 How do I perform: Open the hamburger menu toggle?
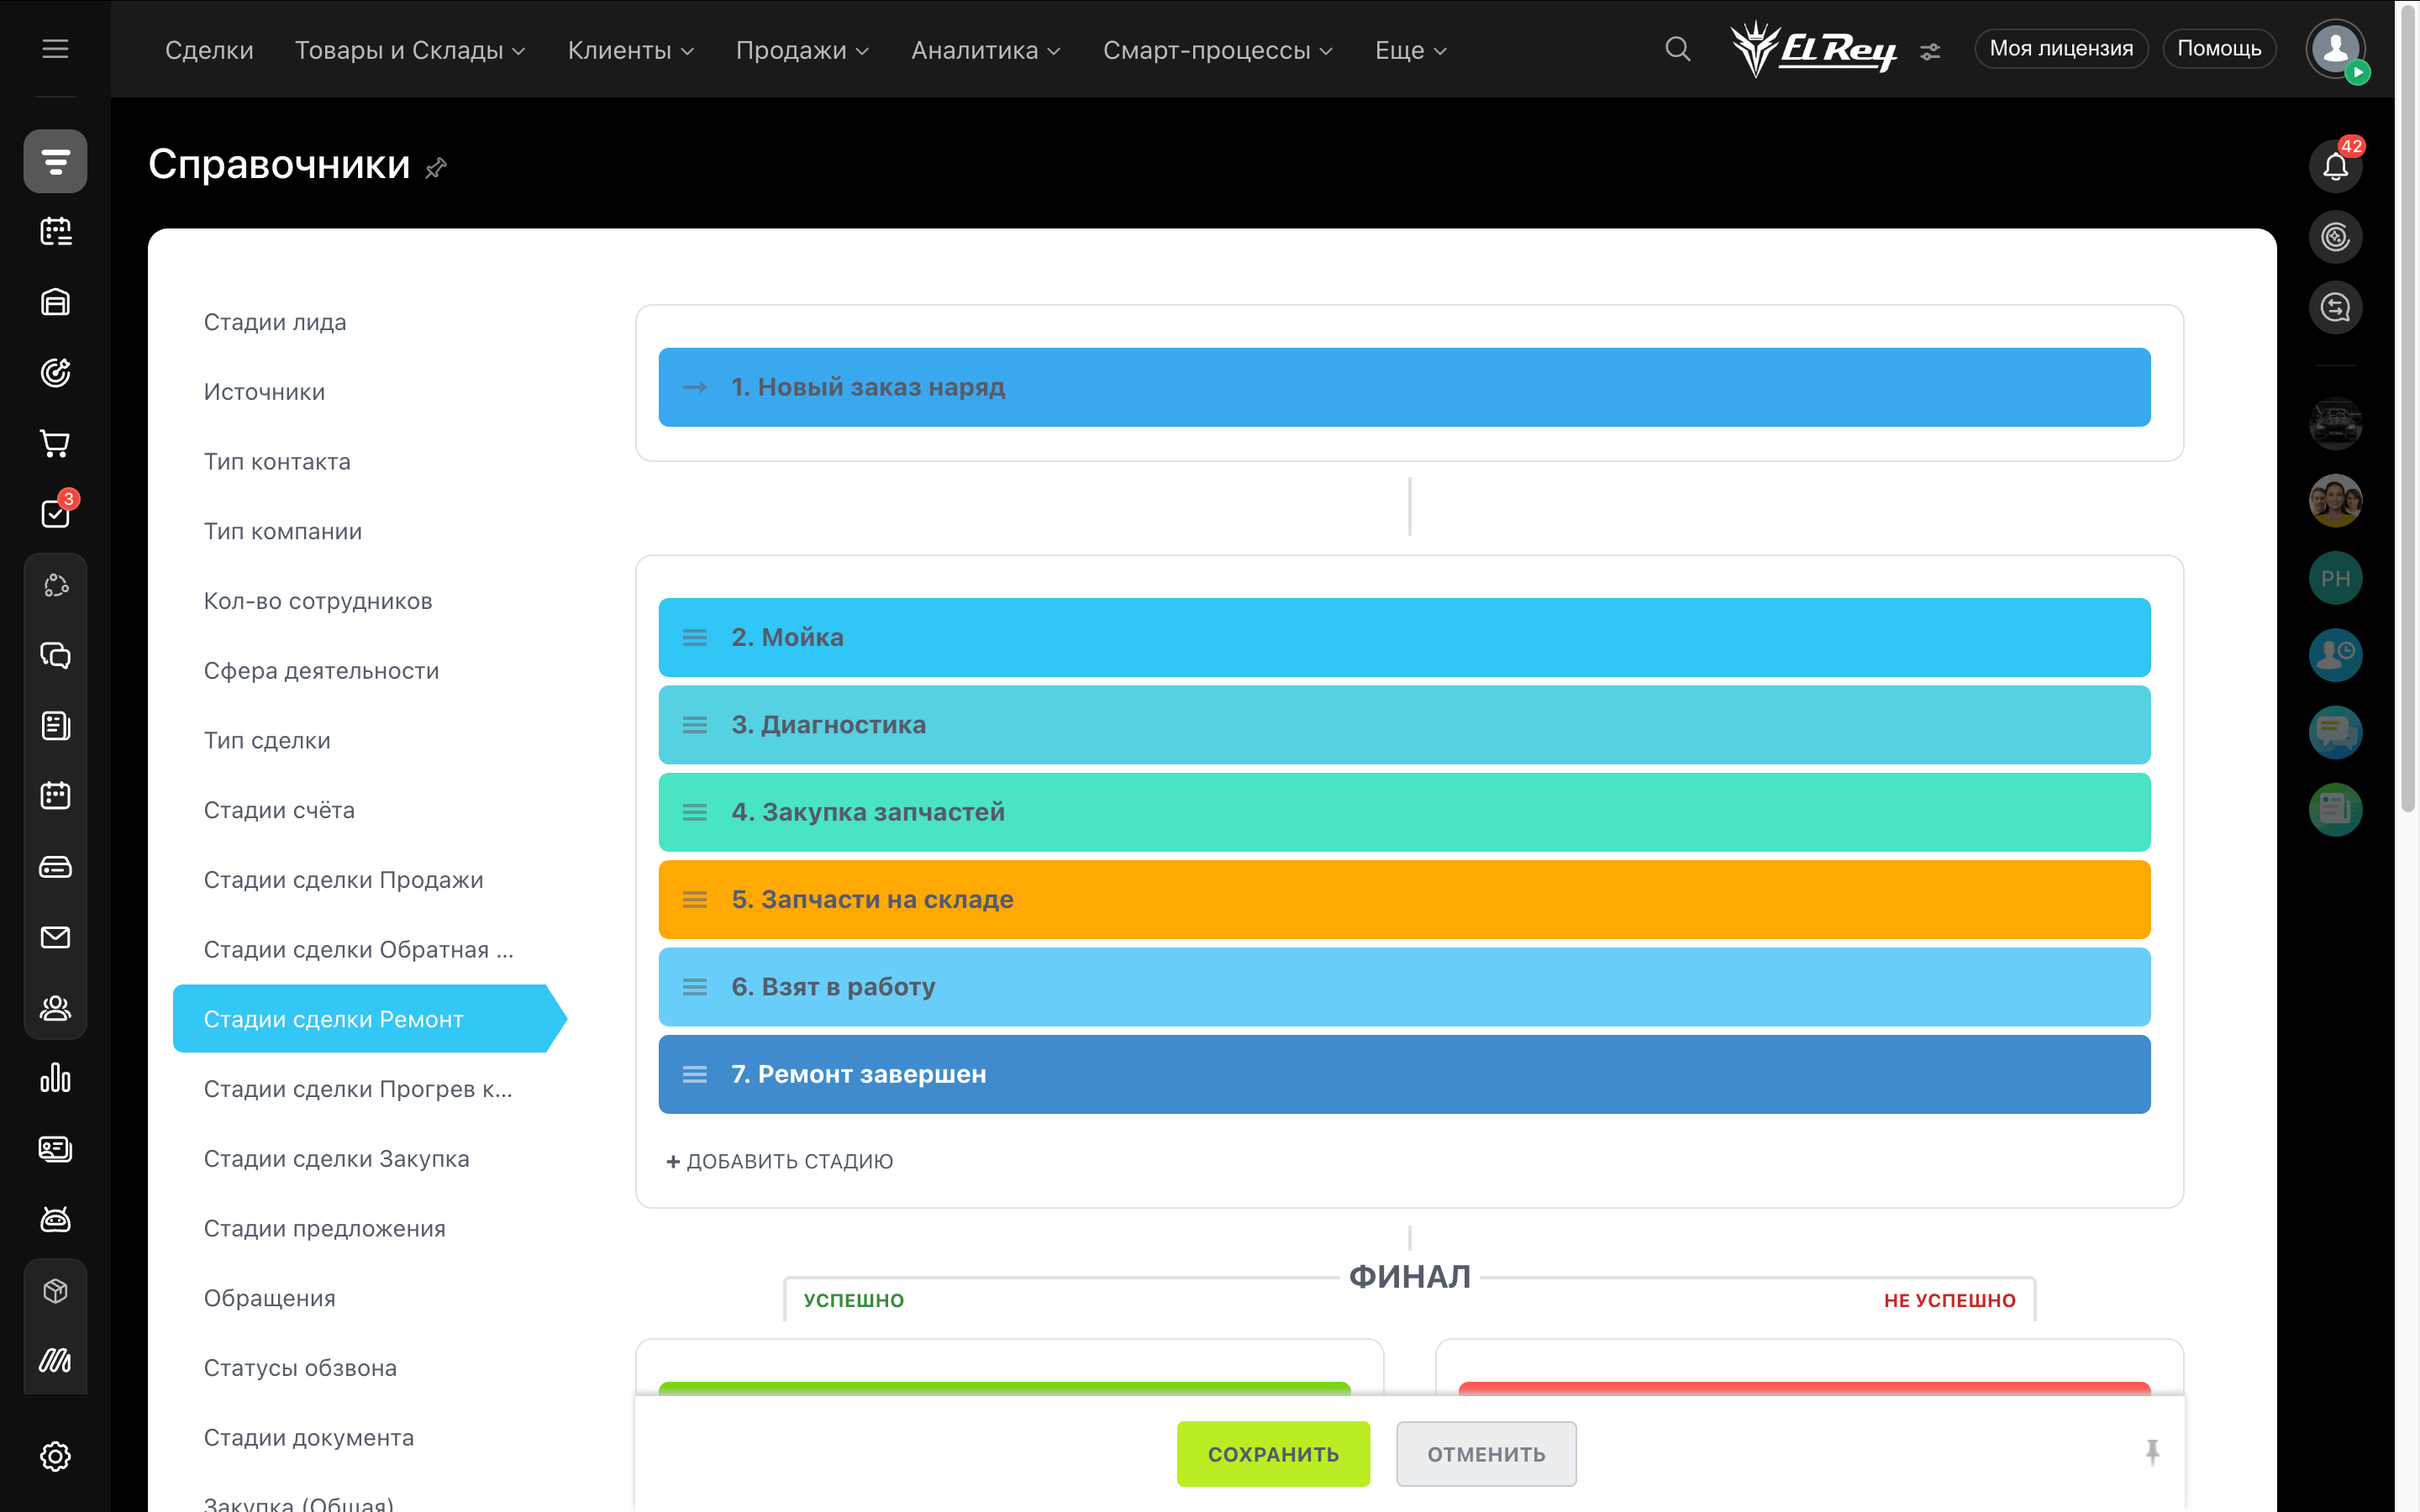55,49
